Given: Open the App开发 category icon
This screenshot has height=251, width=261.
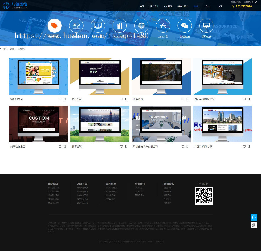Looking at the screenshot, I should [x=163, y=26].
